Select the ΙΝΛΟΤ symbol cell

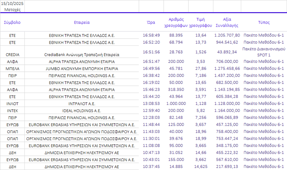[12, 104]
